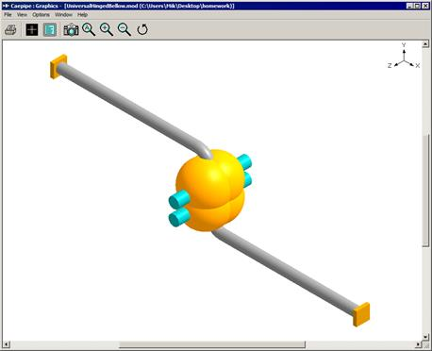The width and height of the screenshot is (432, 351).
Task: Click the Caepipe title bar app icon
Action: click(x=6, y=6)
